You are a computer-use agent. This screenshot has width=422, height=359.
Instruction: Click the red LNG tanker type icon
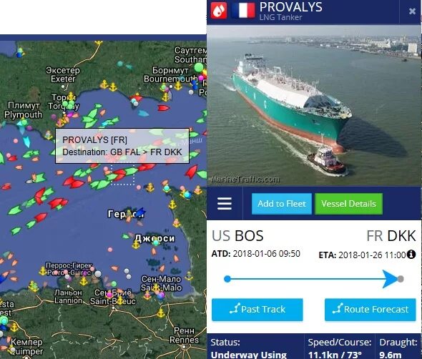(x=219, y=11)
